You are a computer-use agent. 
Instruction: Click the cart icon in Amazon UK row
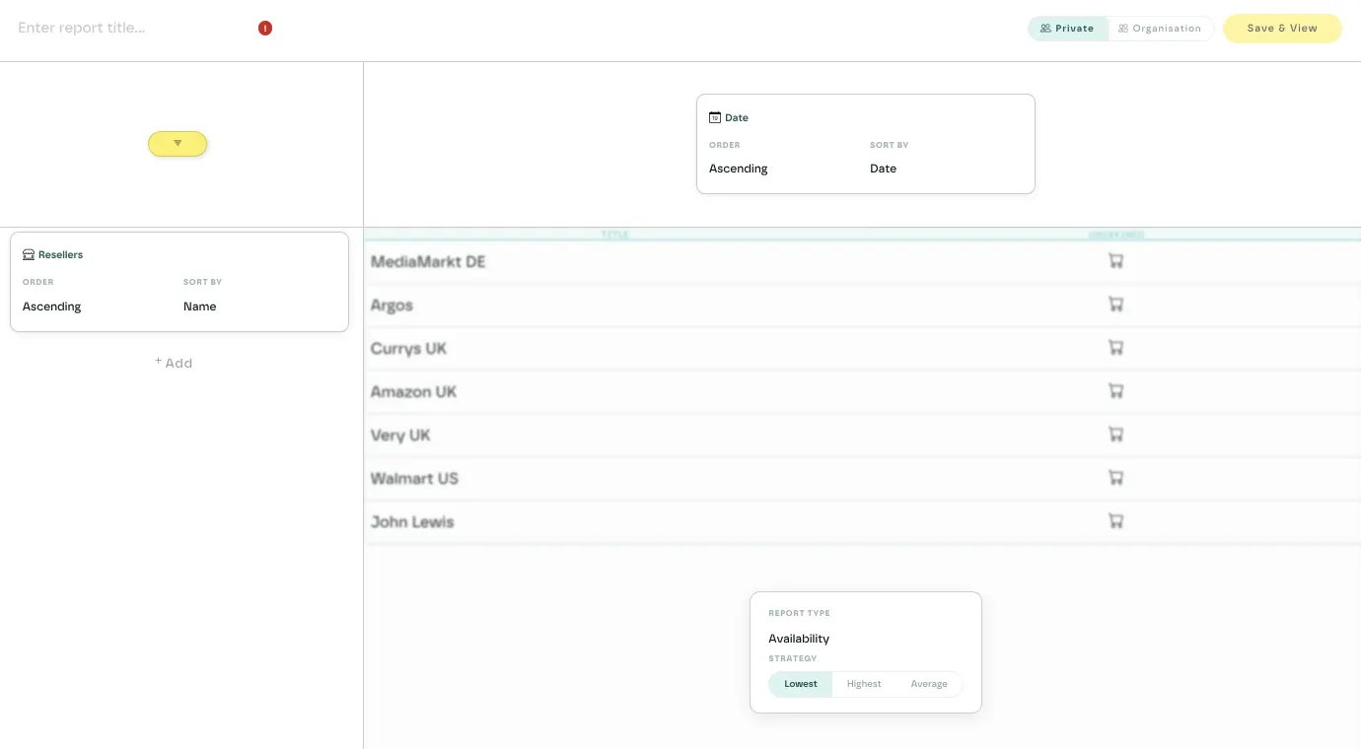point(1116,391)
